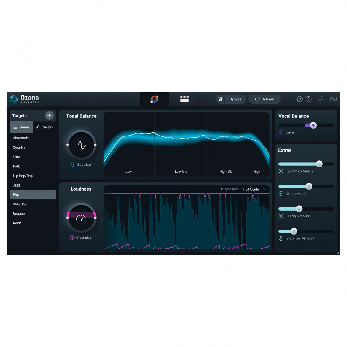Toggle the Maximizer power button
347x347 pixels.
click(73, 237)
